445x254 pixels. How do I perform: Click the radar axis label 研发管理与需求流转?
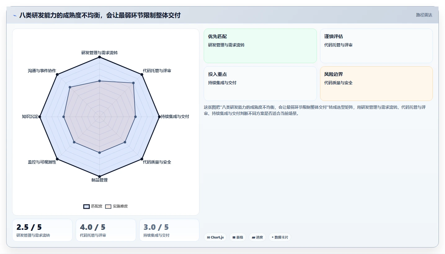[100, 53]
